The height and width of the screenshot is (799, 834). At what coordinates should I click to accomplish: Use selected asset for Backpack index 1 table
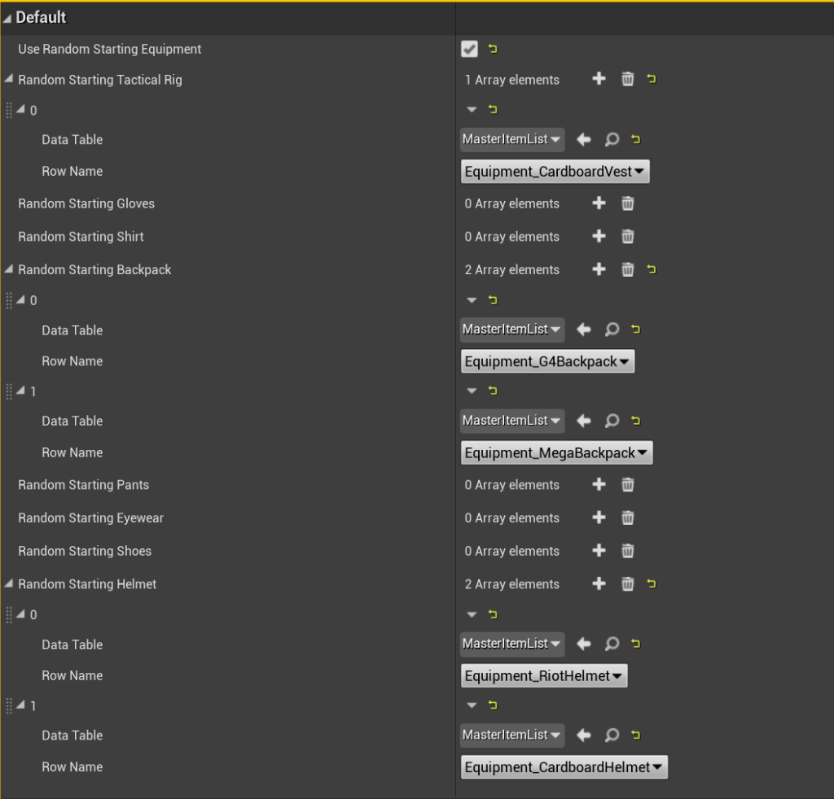pos(584,421)
